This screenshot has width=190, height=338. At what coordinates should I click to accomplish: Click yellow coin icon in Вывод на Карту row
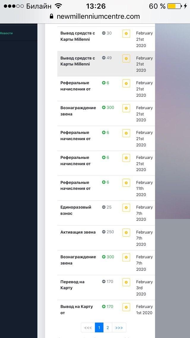(x=126, y=307)
